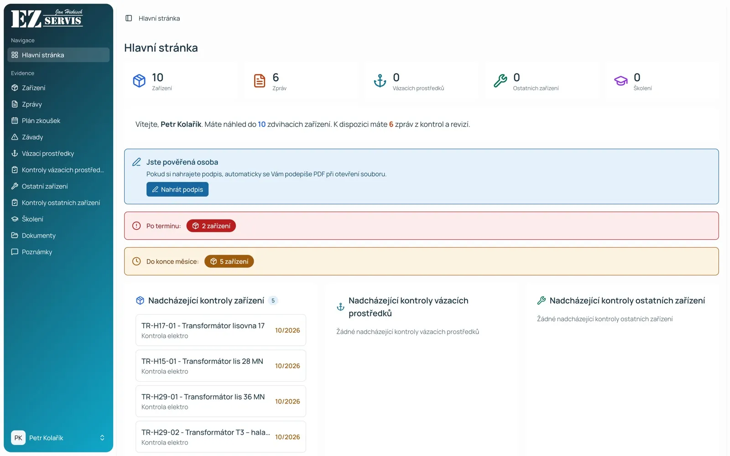The image size is (730, 456).
Task: Open Kontroly ostatních zařízení in sidebar
Action: 58,202
